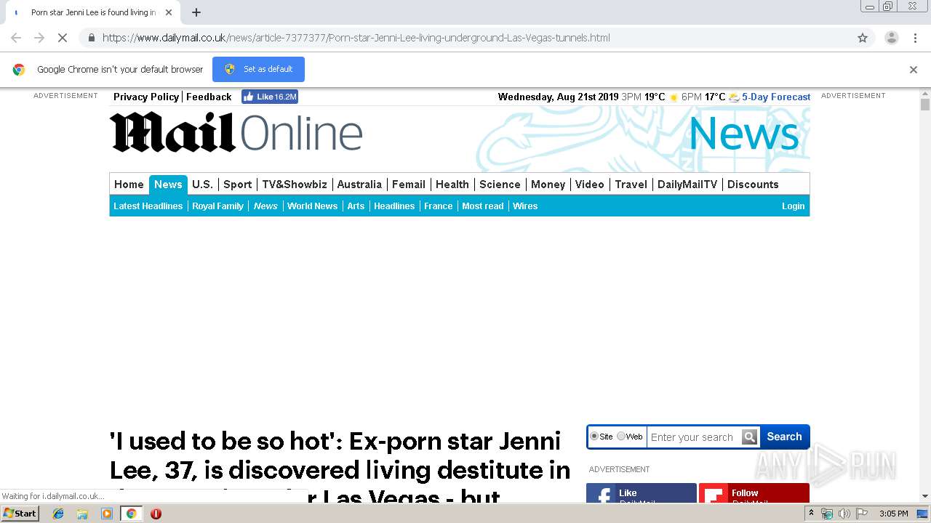Viewport: 931px width, 523px height.
Task: Open Latest Headlines in sub-navigation
Action: tap(148, 206)
